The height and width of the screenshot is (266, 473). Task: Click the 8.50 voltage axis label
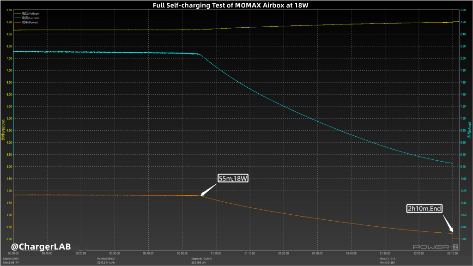click(x=9, y=34)
